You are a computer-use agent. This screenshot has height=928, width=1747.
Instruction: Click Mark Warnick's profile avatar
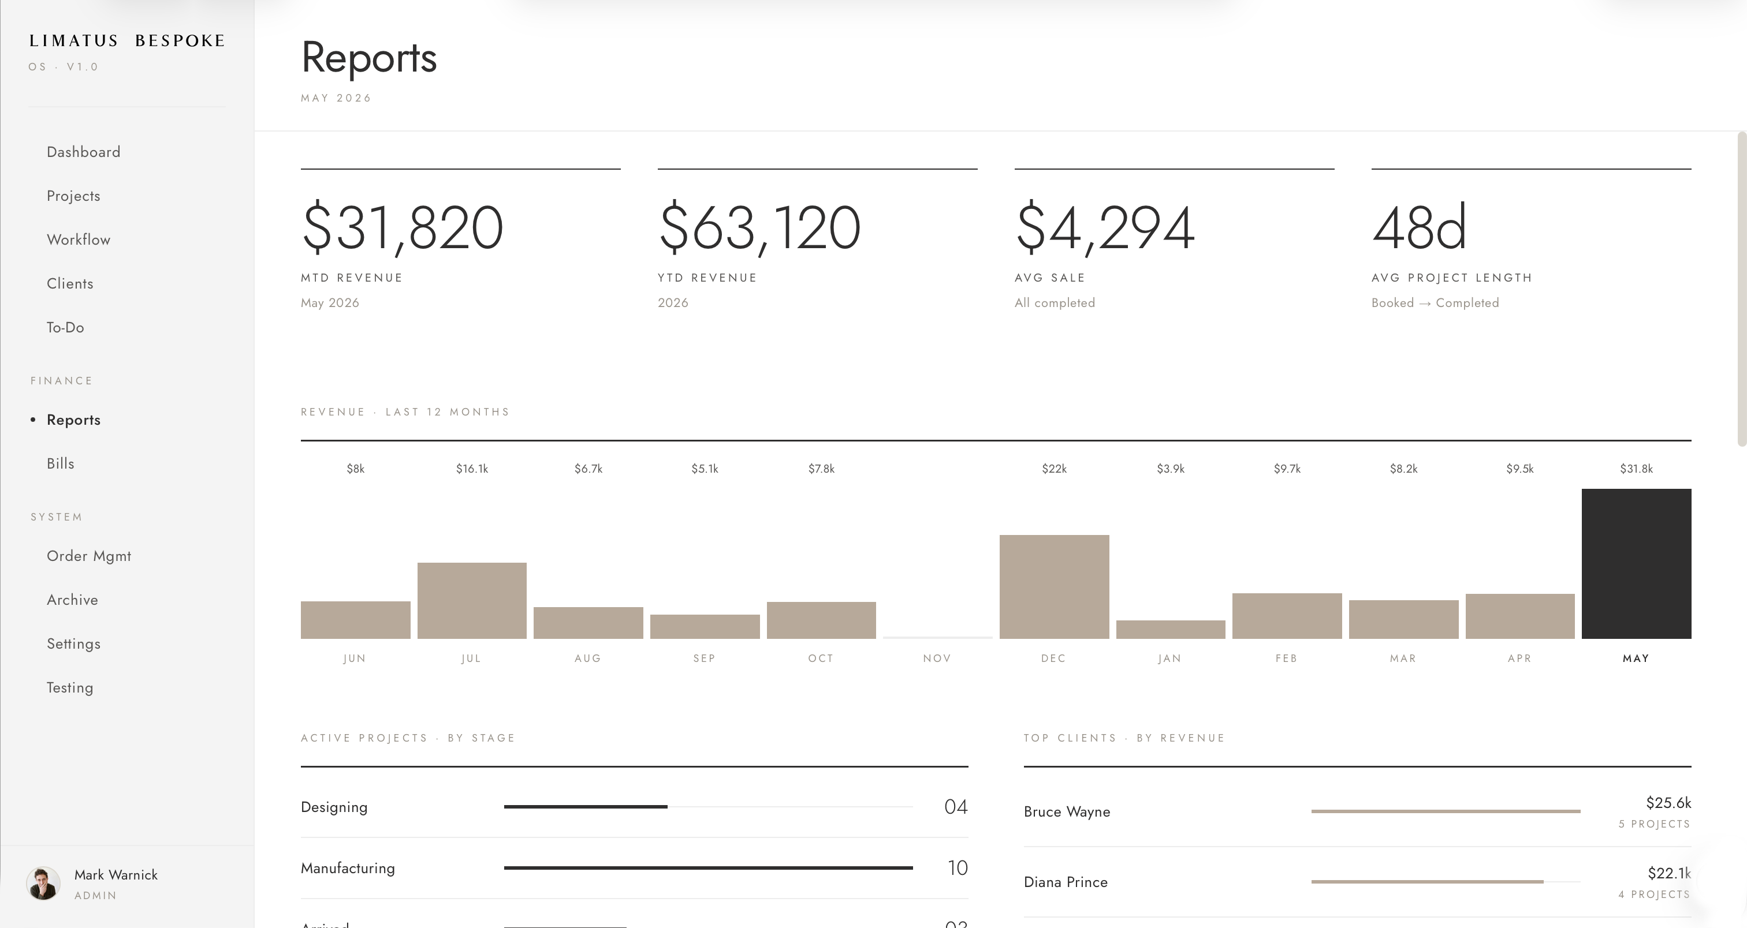[x=43, y=883]
